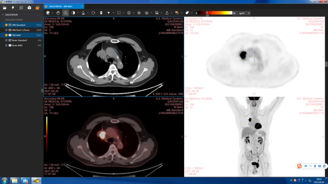Image resolution: width=328 pixels, height=184 pixels.
Task: Collapse the GAOZHIYUN patient tree node
Action: [x=2, y=15]
